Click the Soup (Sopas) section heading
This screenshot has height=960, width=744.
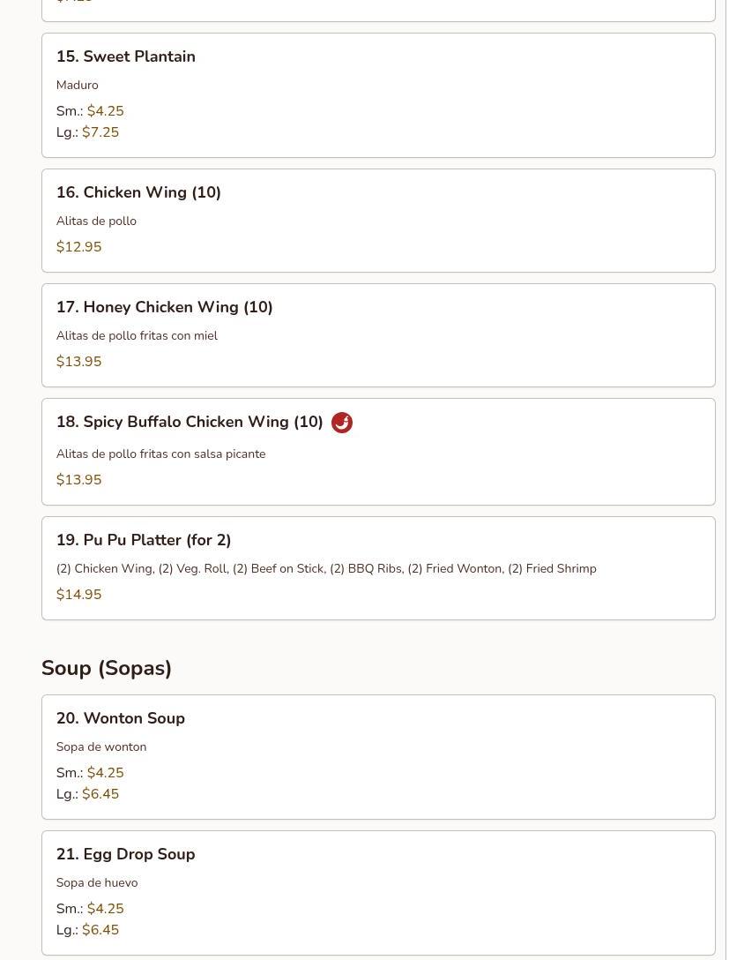107,668
